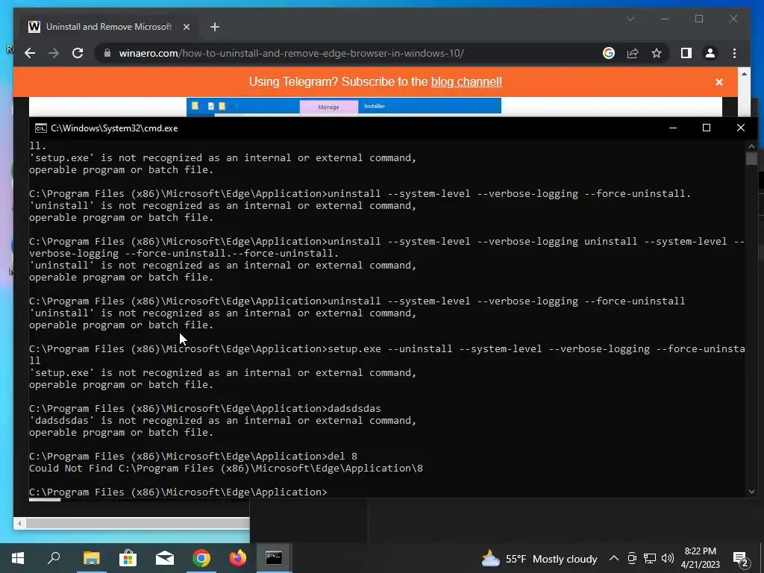Open Chrome three-dot menu

(734, 53)
